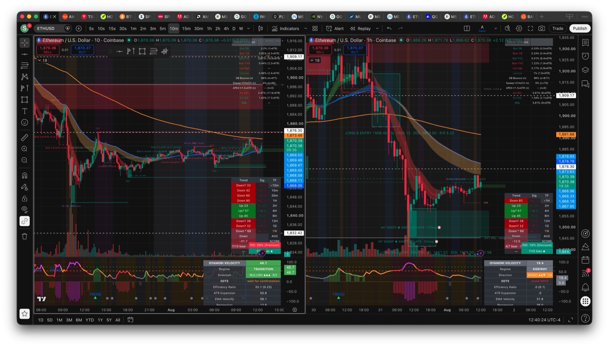The image size is (609, 347).
Task: Select the geometric shapes tool in left sidebar
Action: 25,100
